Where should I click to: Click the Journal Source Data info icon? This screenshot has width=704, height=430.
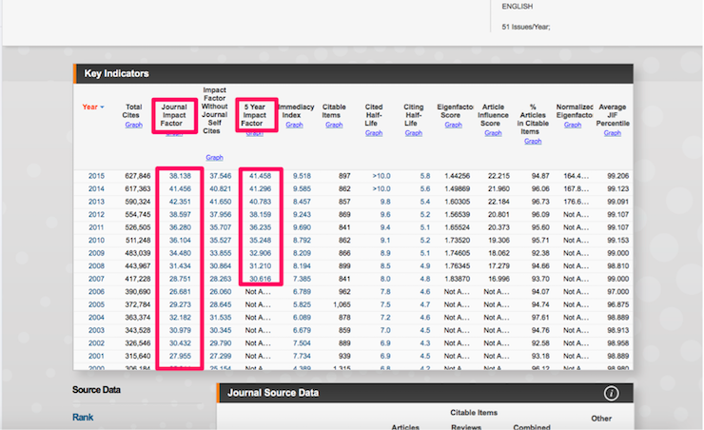pos(612,394)
